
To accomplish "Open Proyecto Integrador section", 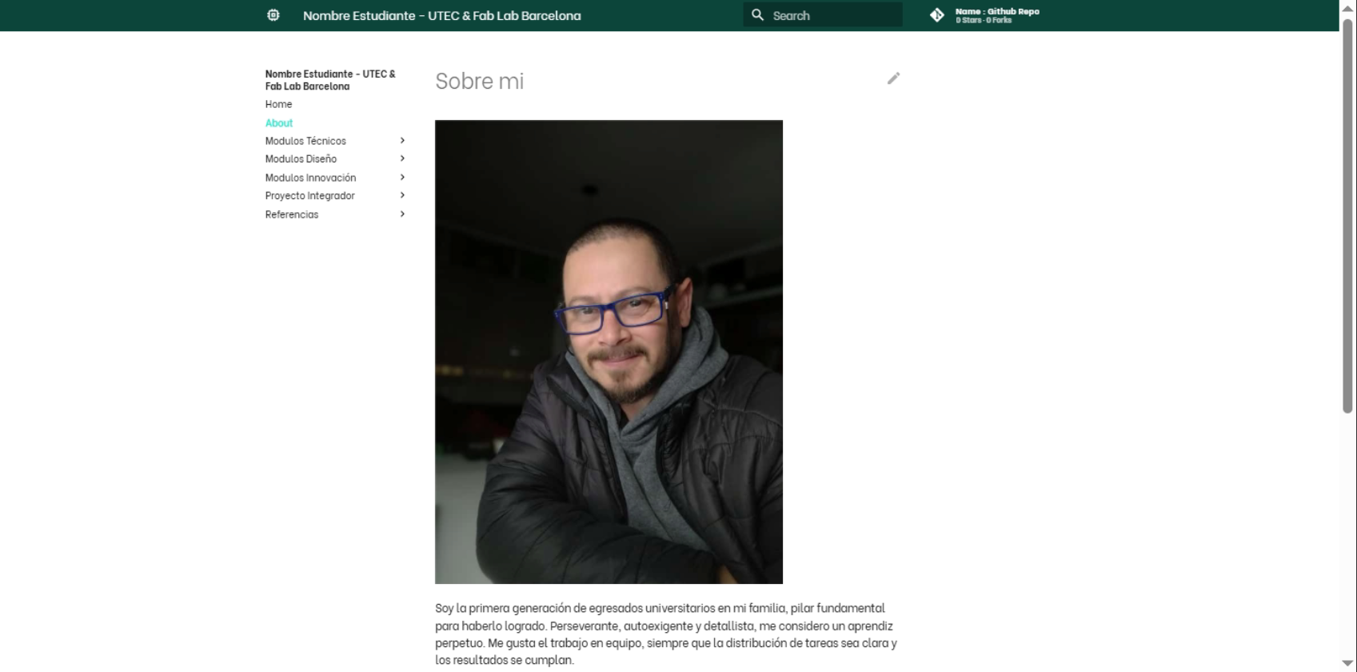I will pos(309,196).
